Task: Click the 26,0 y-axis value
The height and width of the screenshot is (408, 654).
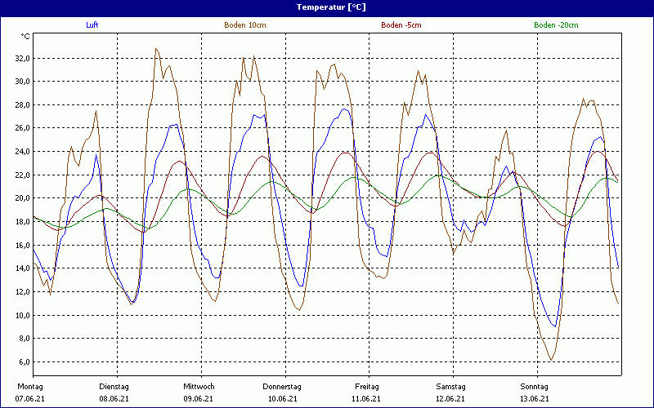Action: pyautogui.click(x=22, y=128)
